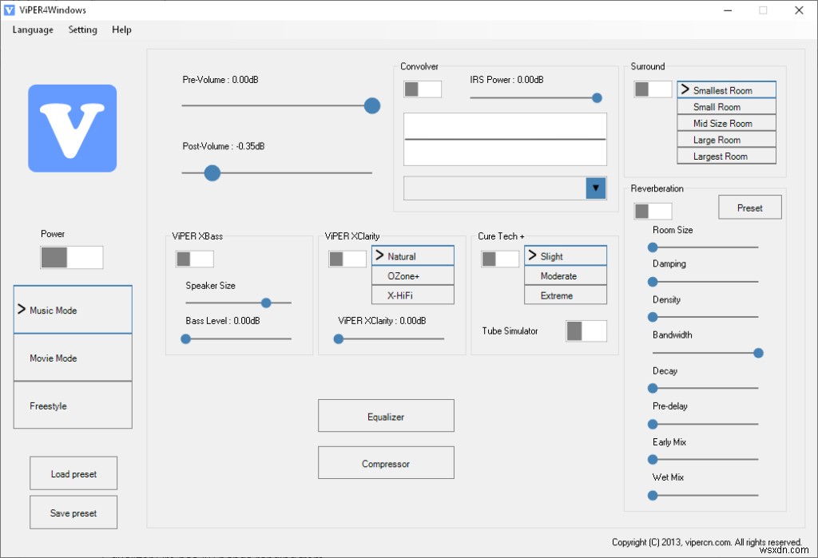Click the Save preset button
This screenshot has width=818, height=558.
tap(73, 512)
